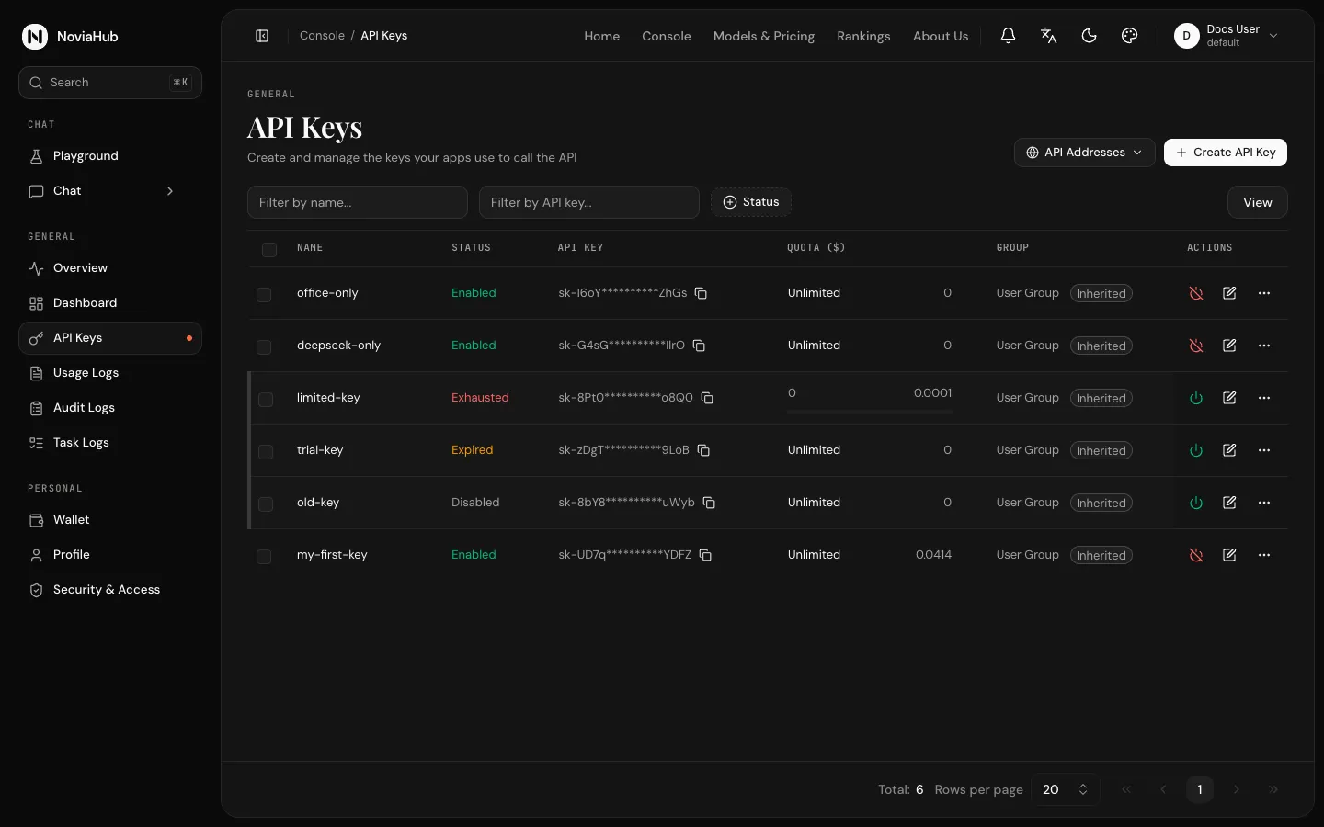Open more actions for limited-key
Screen dimensions: 1324x827
[1264, 398]
